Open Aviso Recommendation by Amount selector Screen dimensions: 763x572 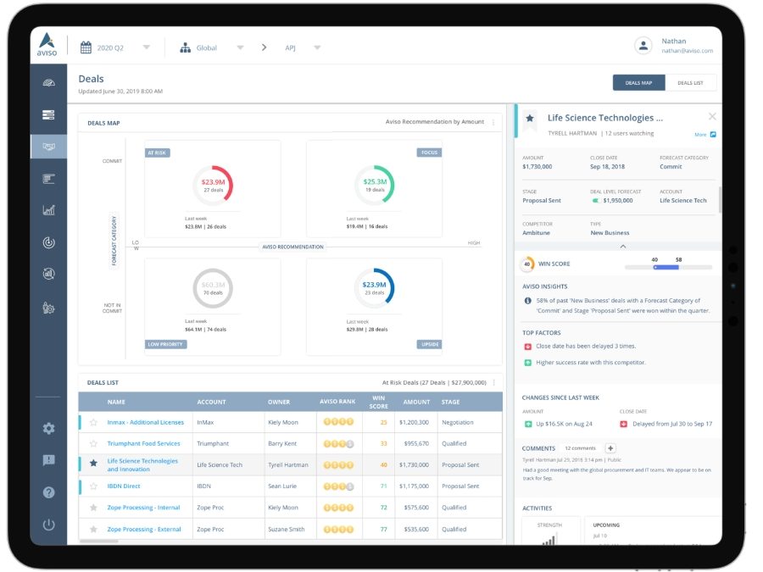pos(435,121)
